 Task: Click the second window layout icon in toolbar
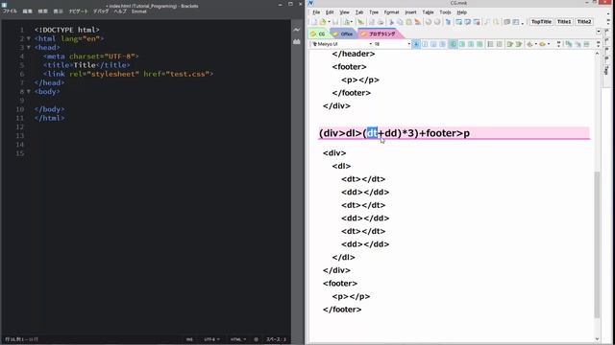468,22
